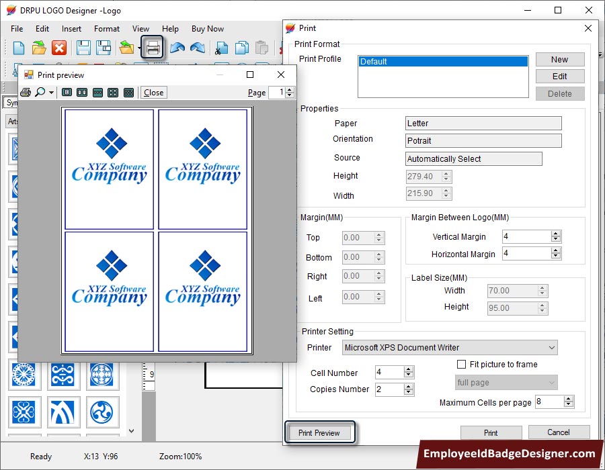Open zoom dropdown arrow in Print preview toolbar
Viewport: 605px width, 470px height.
click(51, 93)
